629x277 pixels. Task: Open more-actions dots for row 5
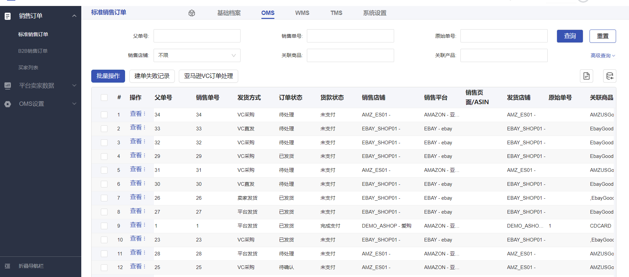tap(145, 169)
